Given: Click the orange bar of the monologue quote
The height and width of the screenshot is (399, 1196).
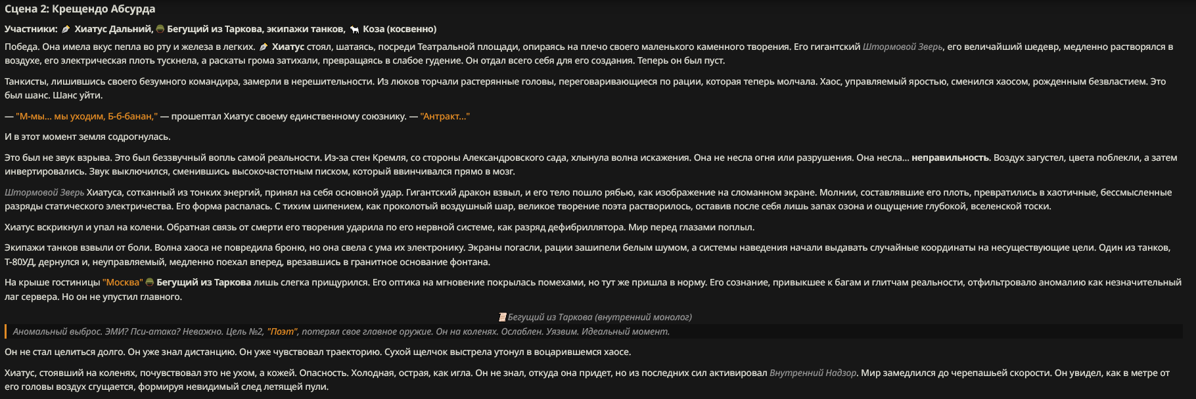Looking at the screenshot, I should point(5,331).
